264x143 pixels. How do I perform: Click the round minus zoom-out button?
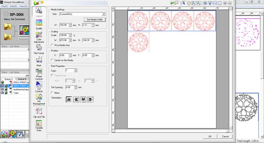tap(230, 3)
